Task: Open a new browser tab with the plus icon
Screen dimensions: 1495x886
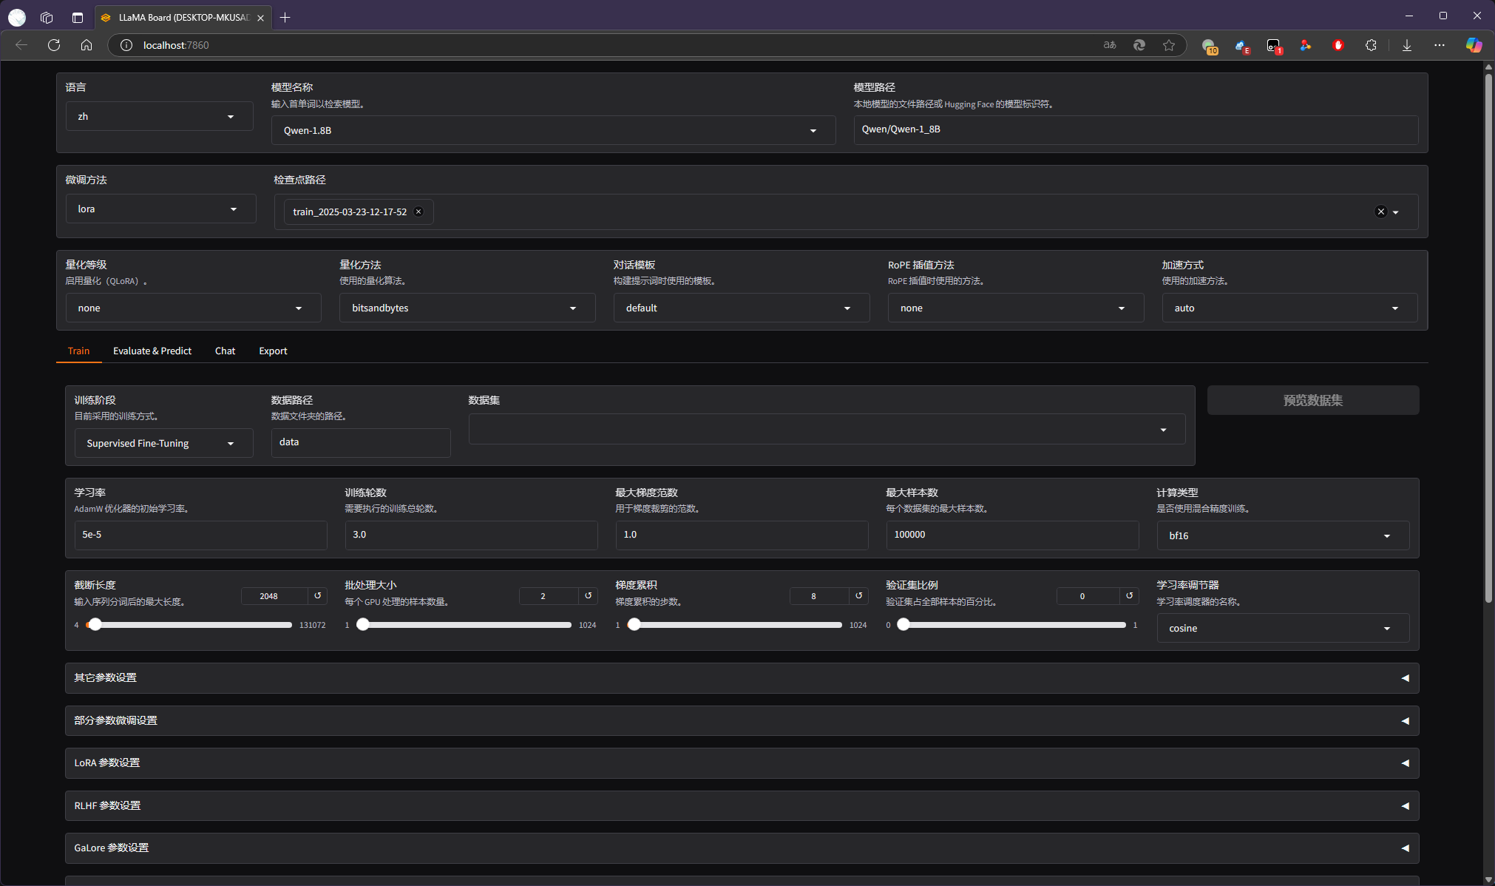Action: (285, 17)
